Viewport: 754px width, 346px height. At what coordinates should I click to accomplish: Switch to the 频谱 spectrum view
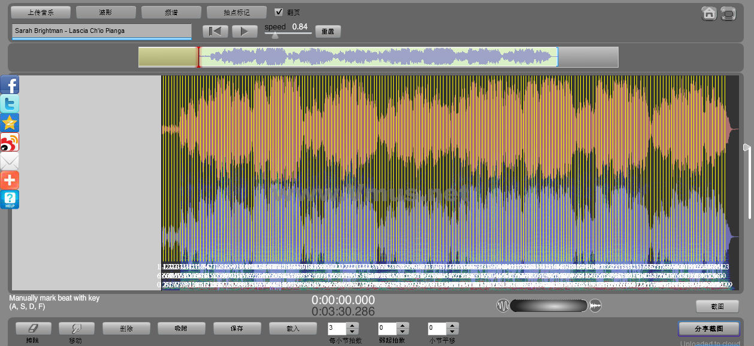tap(171, 12)
